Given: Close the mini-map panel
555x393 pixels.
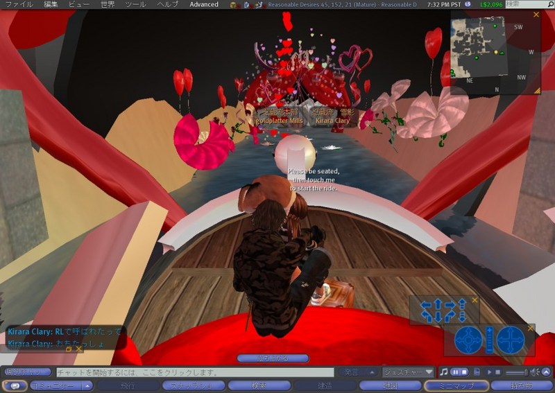Looking at the screenshot, I should pos(536,15).
